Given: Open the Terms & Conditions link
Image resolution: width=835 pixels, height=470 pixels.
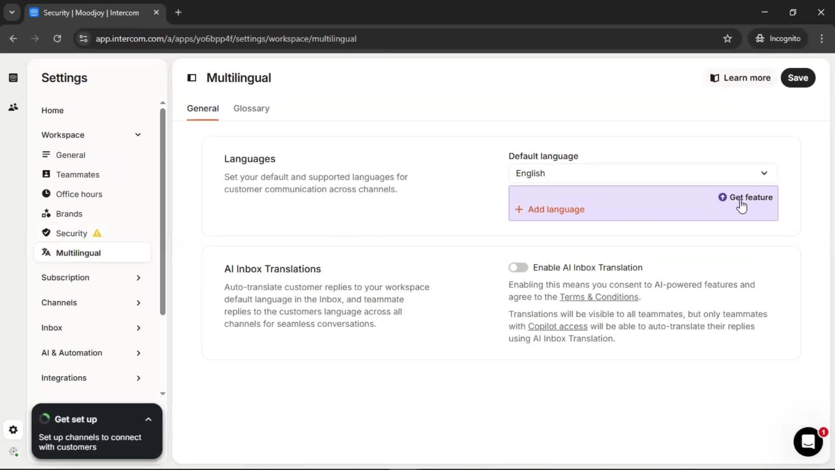Looking at the screenshot, I should click(x=599, y=297).
